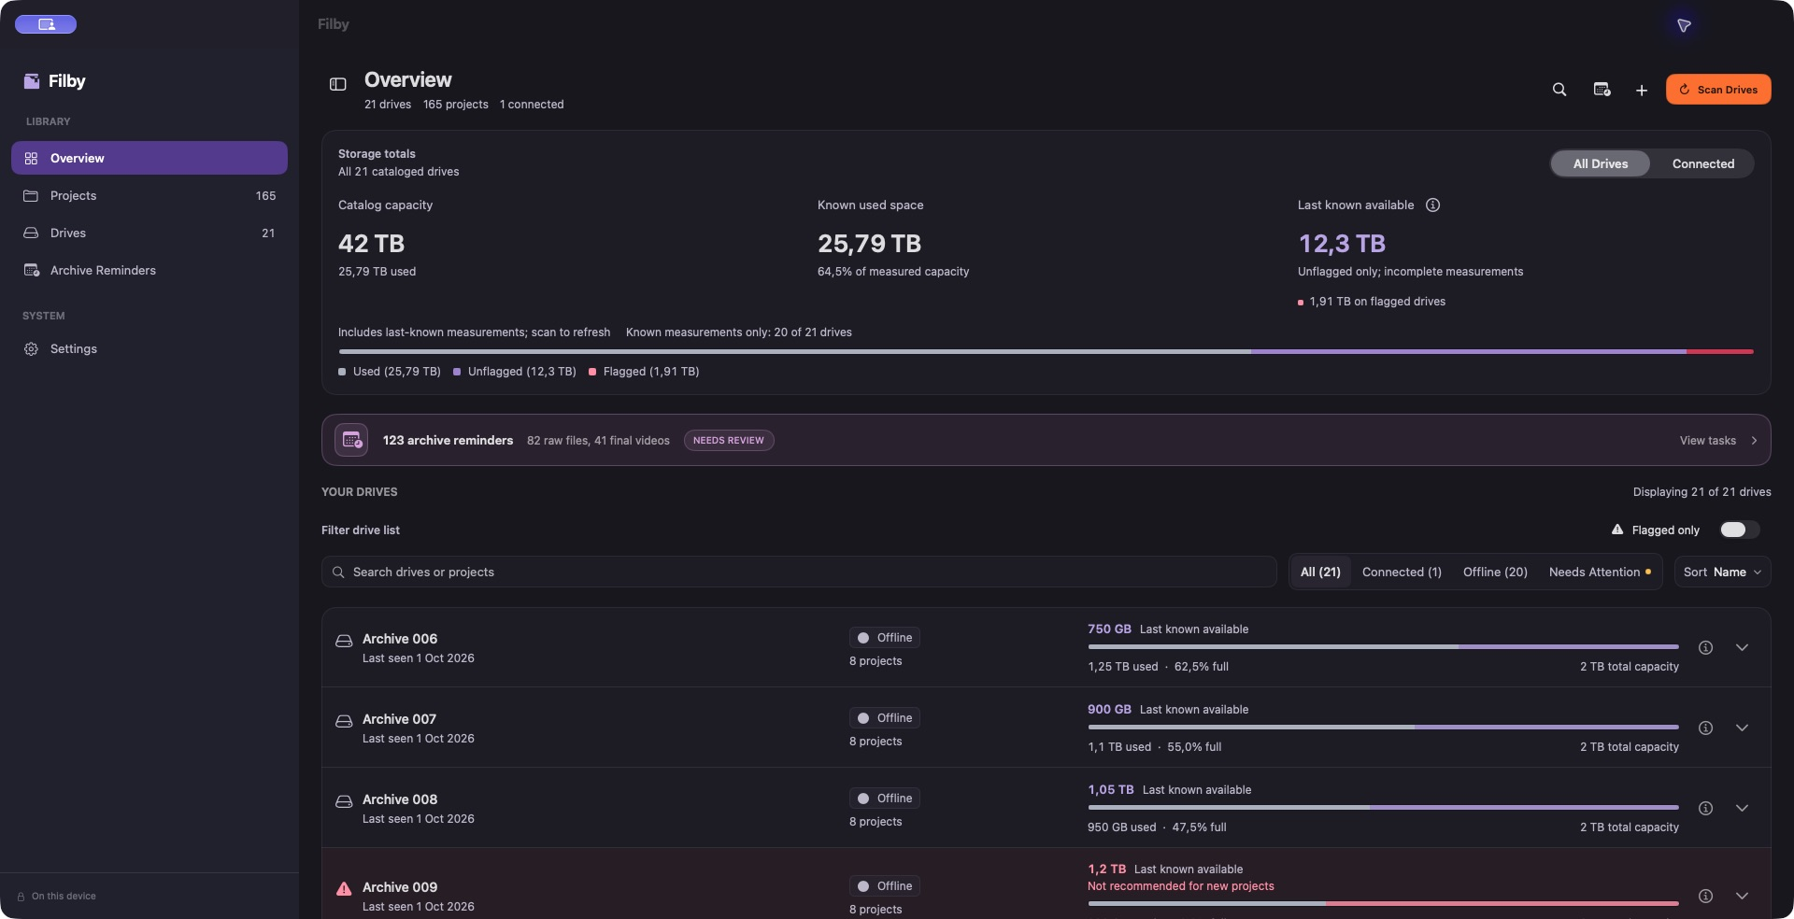Select the All (21) filter tab
Viewport: 1794px width, 919px height.
coord(1320,572)
